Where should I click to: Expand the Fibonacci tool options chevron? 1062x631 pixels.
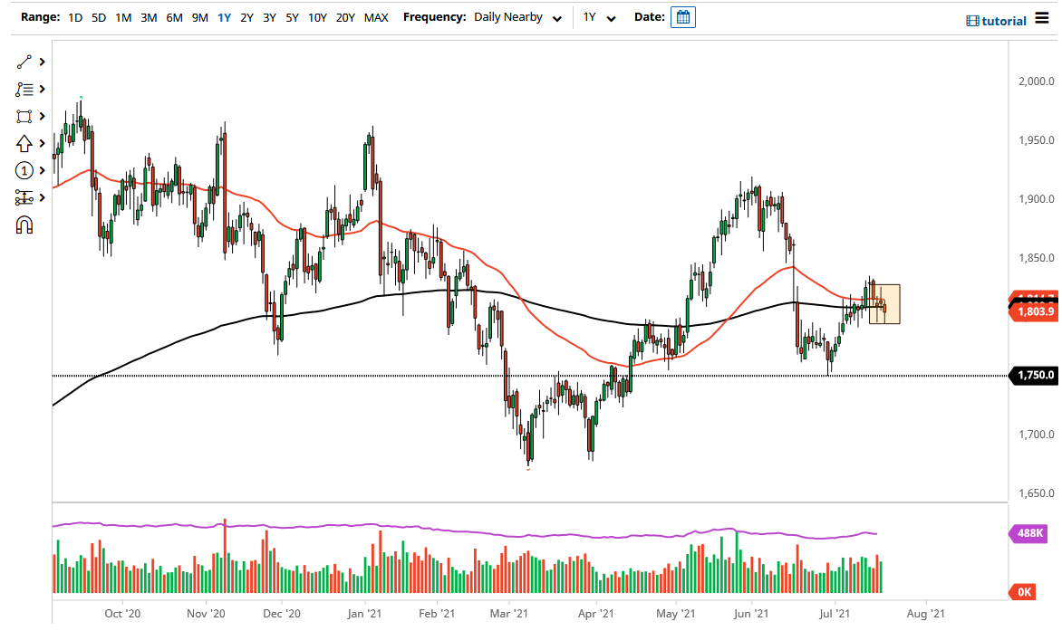42,90
